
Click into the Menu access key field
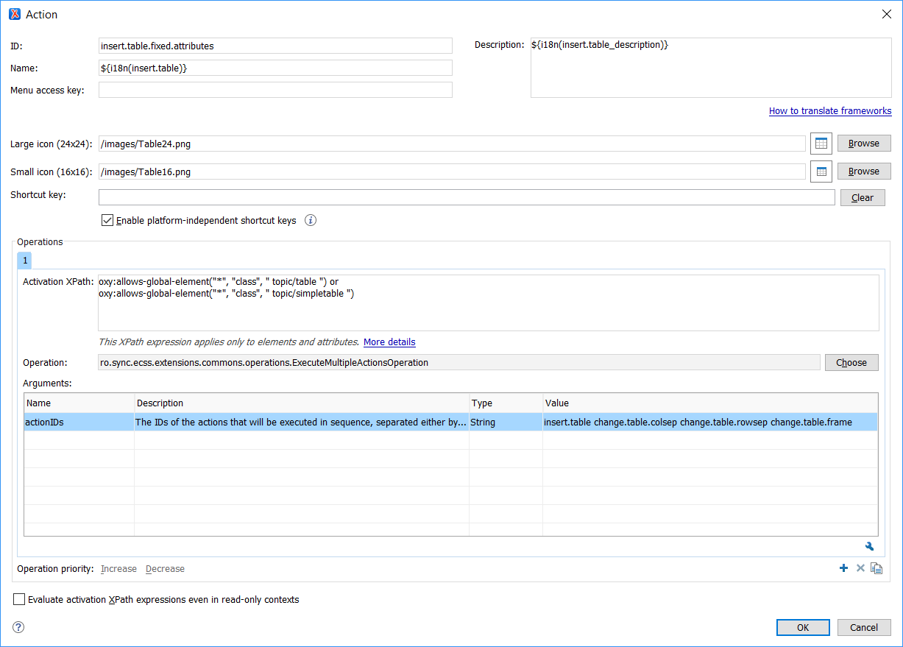[x=275, y=91]
